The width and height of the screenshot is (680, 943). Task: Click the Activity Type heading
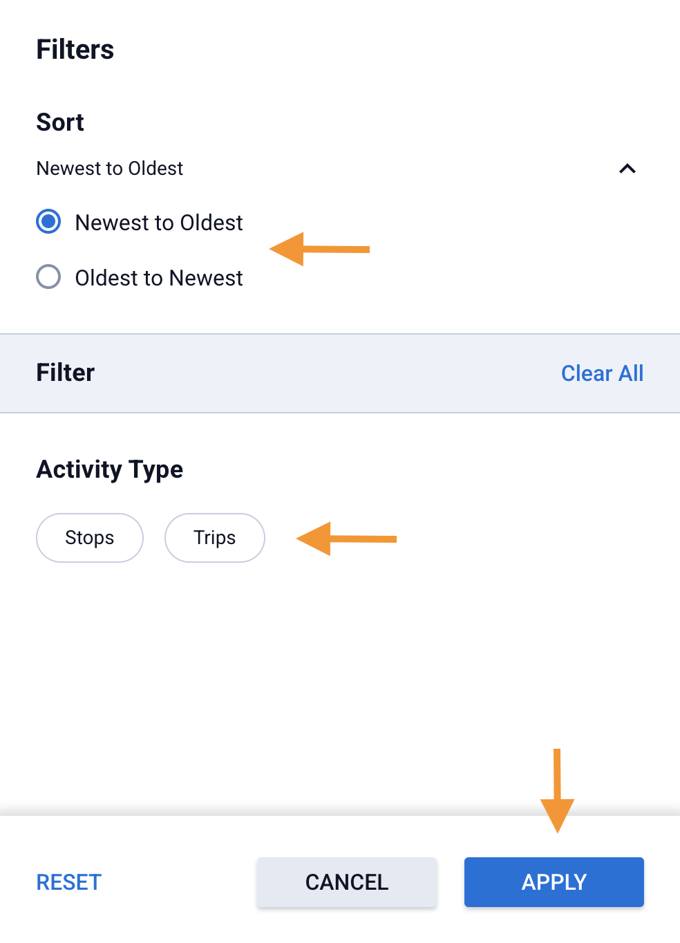click(110, 469)
